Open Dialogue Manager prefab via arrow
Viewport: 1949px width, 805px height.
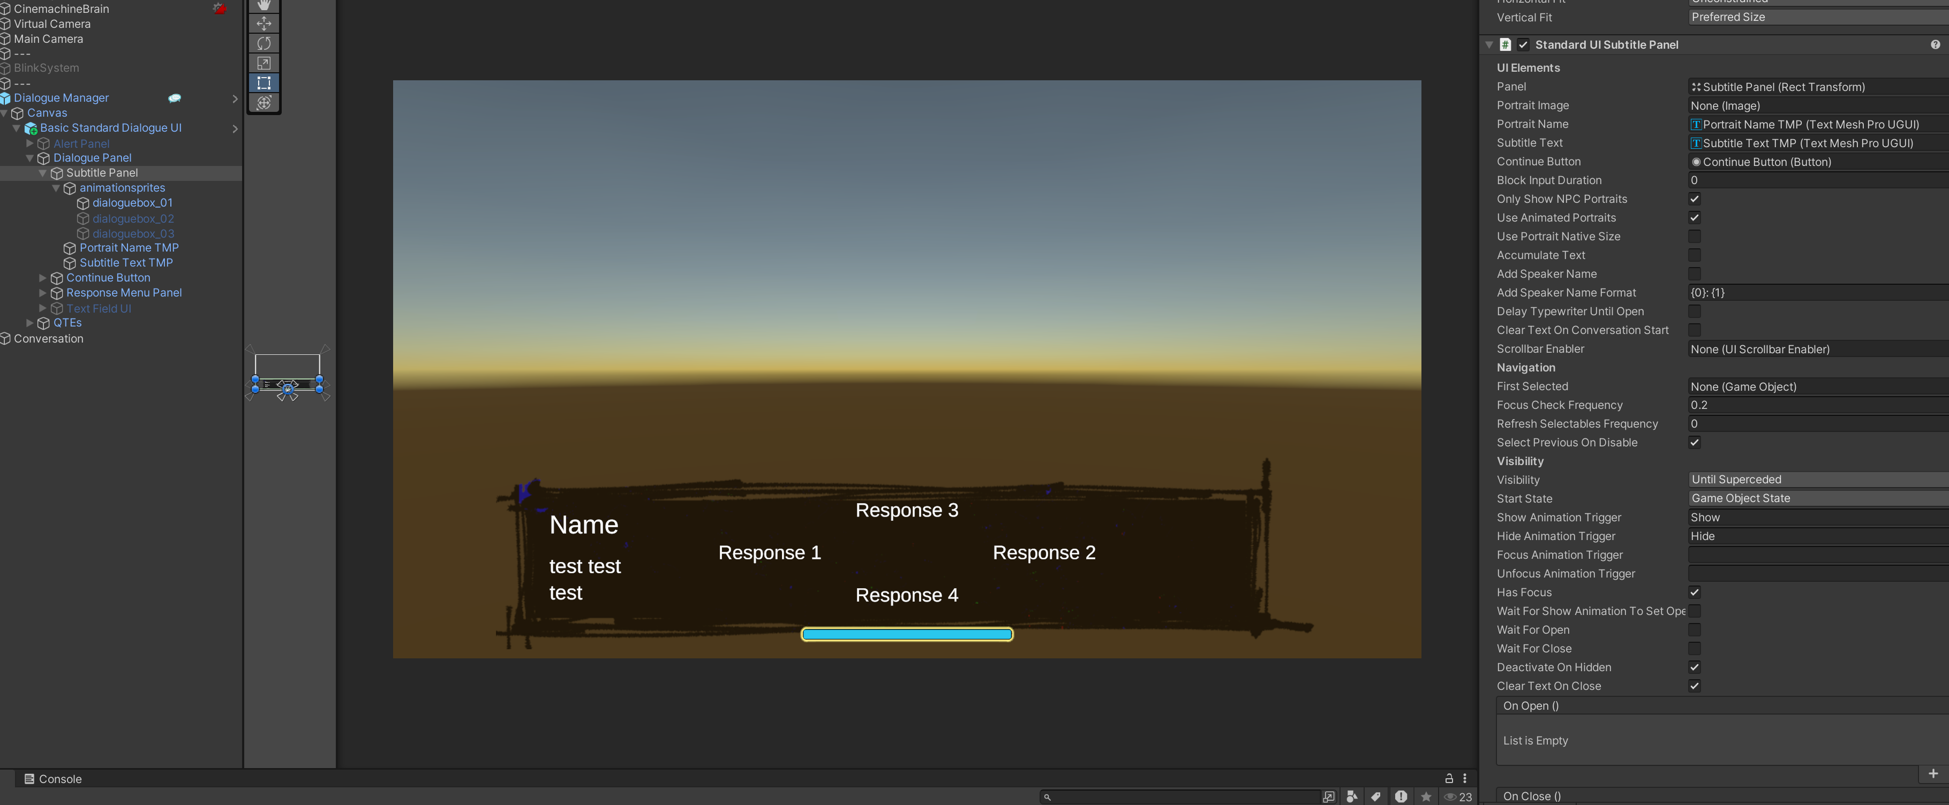point(235,98)
